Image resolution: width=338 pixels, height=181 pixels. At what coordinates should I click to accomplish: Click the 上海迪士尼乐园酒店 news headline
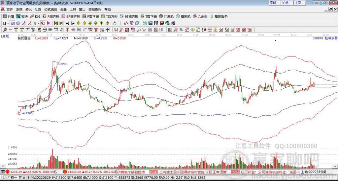(x=193, y=172)
